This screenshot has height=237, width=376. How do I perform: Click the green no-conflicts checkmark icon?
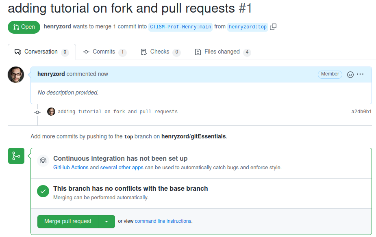43,191
